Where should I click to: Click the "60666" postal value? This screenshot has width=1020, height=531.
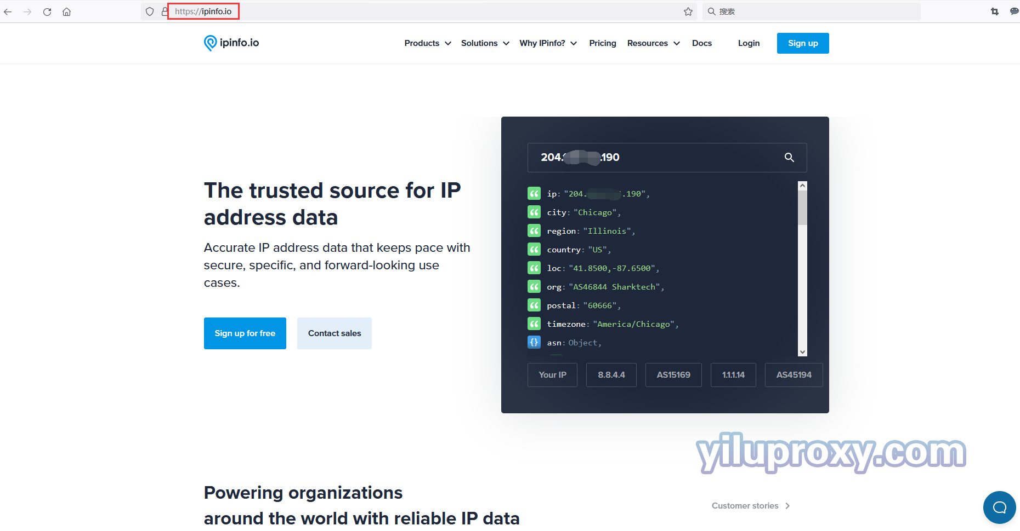click(x=600, y=305)
